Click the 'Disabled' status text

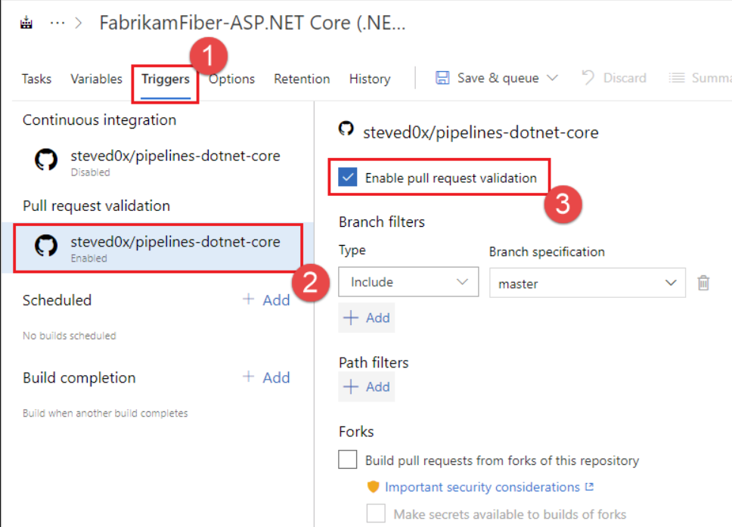coord(90,172)
